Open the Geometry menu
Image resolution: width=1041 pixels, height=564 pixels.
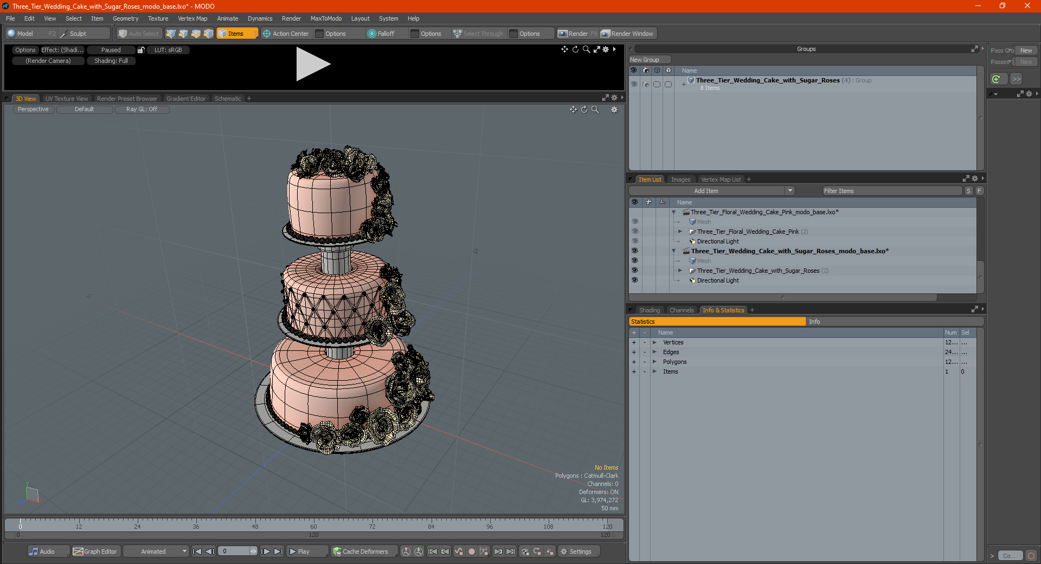(x=125, y=18)
